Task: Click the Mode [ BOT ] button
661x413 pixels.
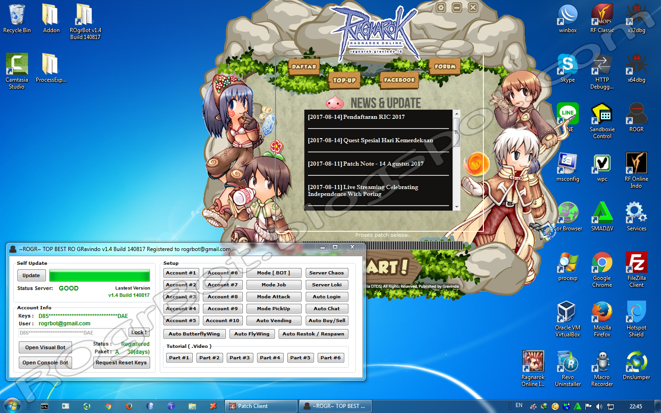Action: (x=274, y=273)
